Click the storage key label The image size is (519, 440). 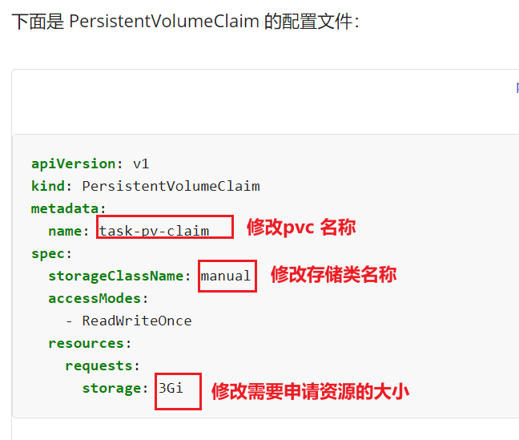click(111, 389)
